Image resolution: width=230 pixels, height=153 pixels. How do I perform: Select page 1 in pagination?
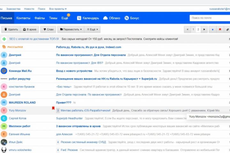193,29
